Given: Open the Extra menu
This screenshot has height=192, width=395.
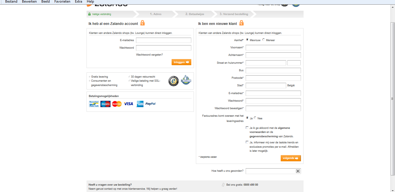Looking at the screenshot, I should pos(78,1).
